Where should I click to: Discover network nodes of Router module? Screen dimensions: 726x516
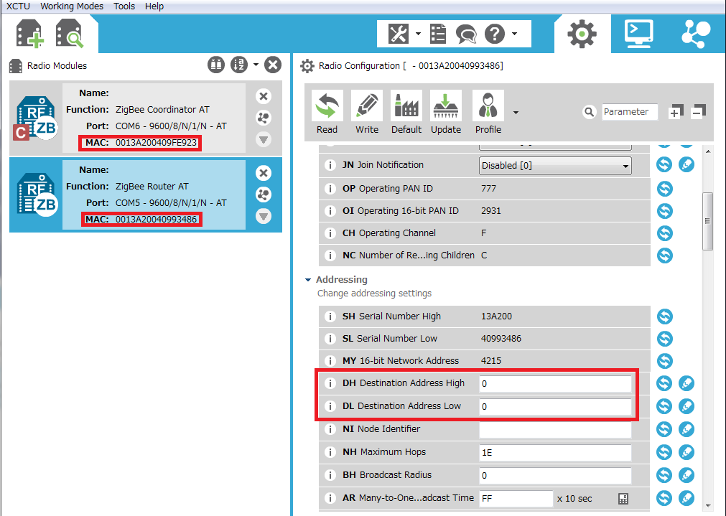point(264,194)
